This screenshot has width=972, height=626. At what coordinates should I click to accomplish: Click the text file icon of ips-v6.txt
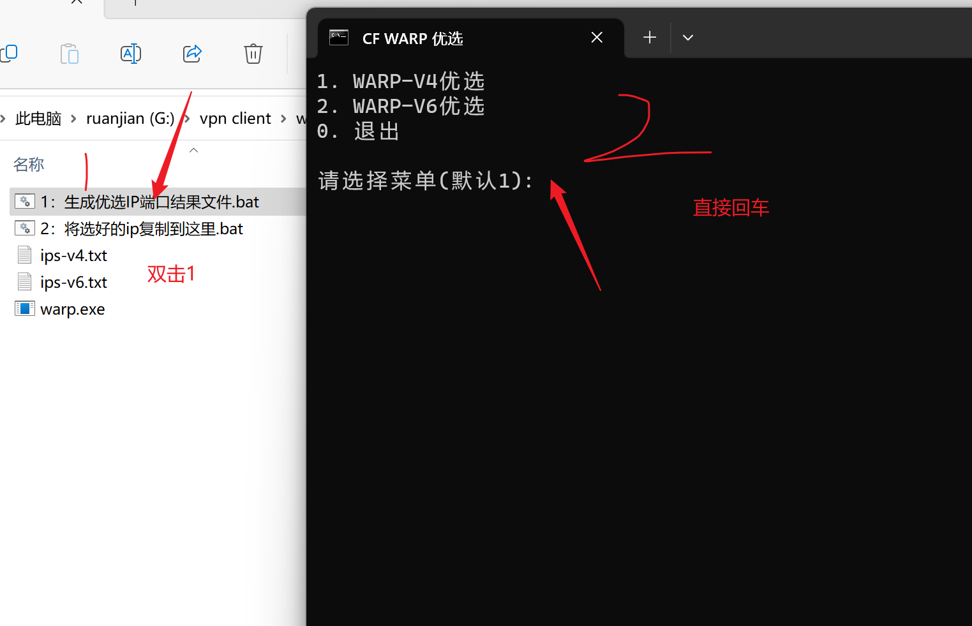point(25,282)
